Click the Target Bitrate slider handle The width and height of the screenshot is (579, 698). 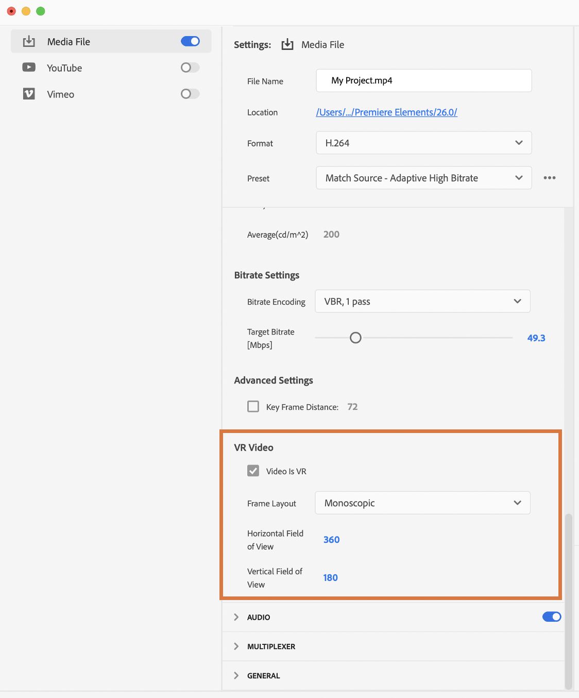coord(355,338)
